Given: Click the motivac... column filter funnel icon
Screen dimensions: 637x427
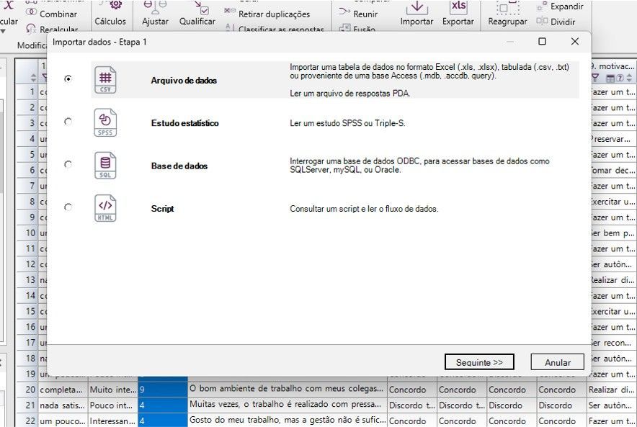Looking at the screenshot, I should point(595,78).
